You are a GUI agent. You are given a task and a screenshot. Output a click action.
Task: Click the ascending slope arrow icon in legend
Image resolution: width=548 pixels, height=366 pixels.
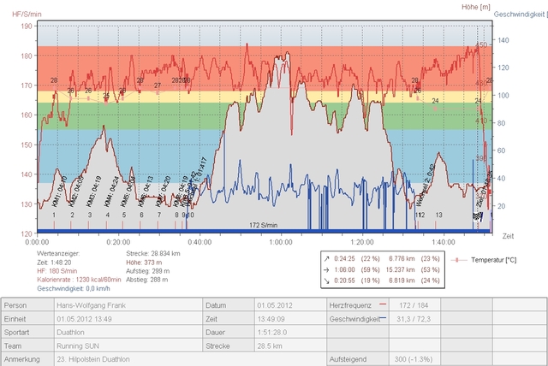tap(326, 259)
